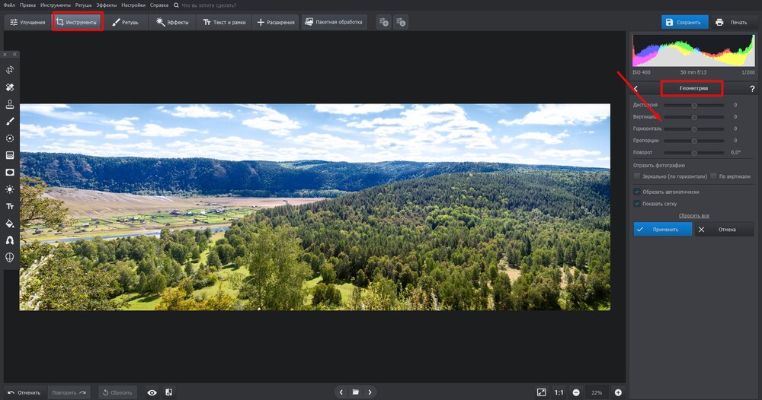Viewport: 762px width, 400px height.
Task: Collapse the left toolbar with double chevron
Action: point(14,54)
